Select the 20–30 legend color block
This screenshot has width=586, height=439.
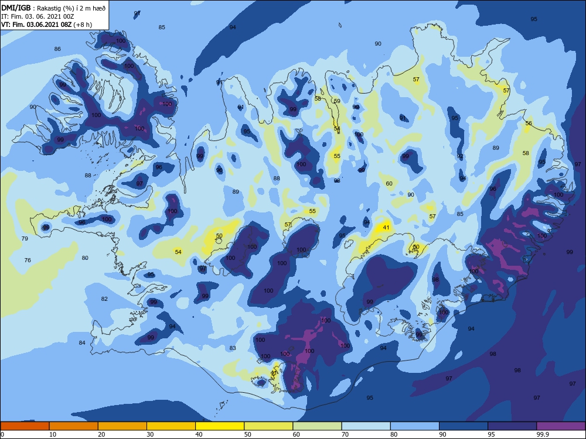(122, 426)
